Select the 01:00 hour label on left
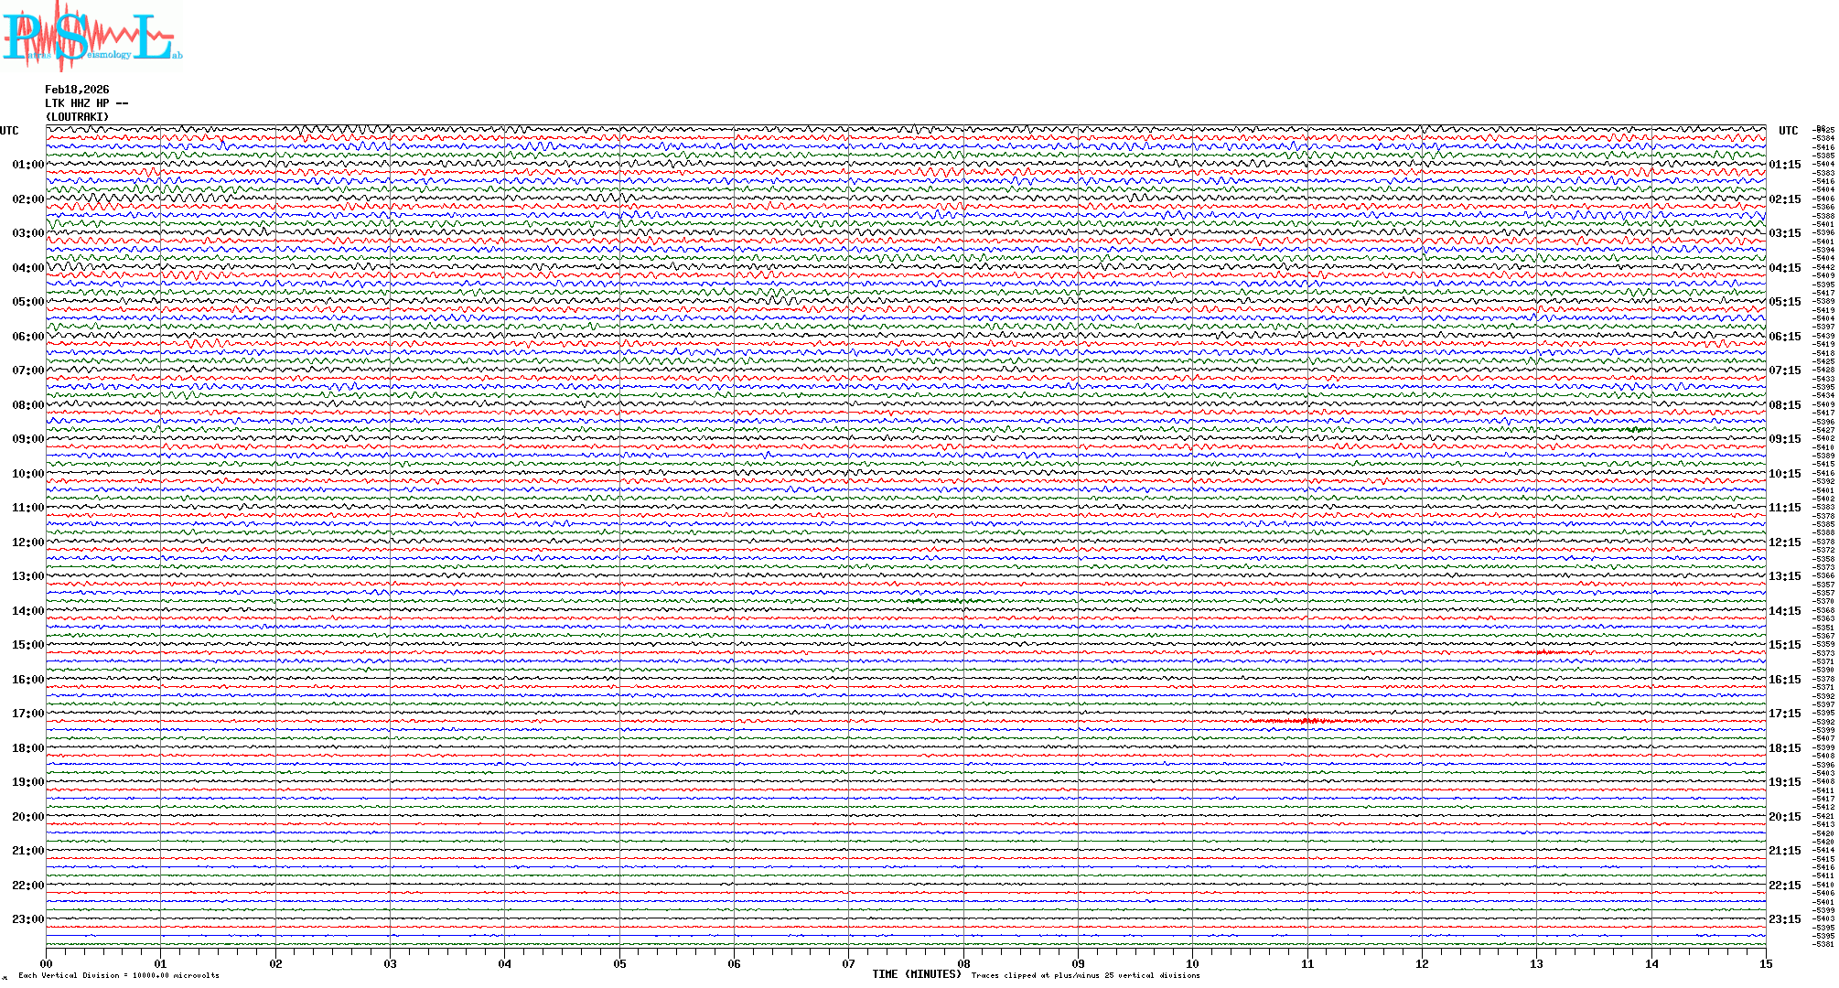The height and width of the screenshot is (988, 1839). coord(27,165)
